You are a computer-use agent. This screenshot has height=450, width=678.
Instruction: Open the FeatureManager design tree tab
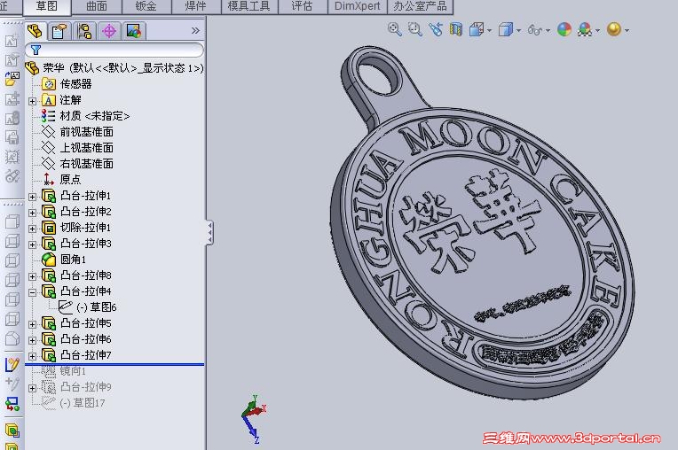[x=34, y=31]
